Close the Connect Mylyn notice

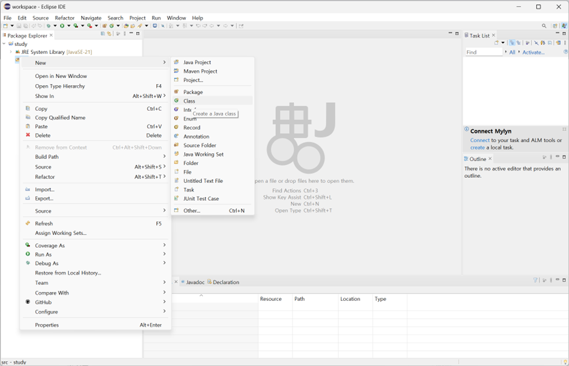coord(564,129)
